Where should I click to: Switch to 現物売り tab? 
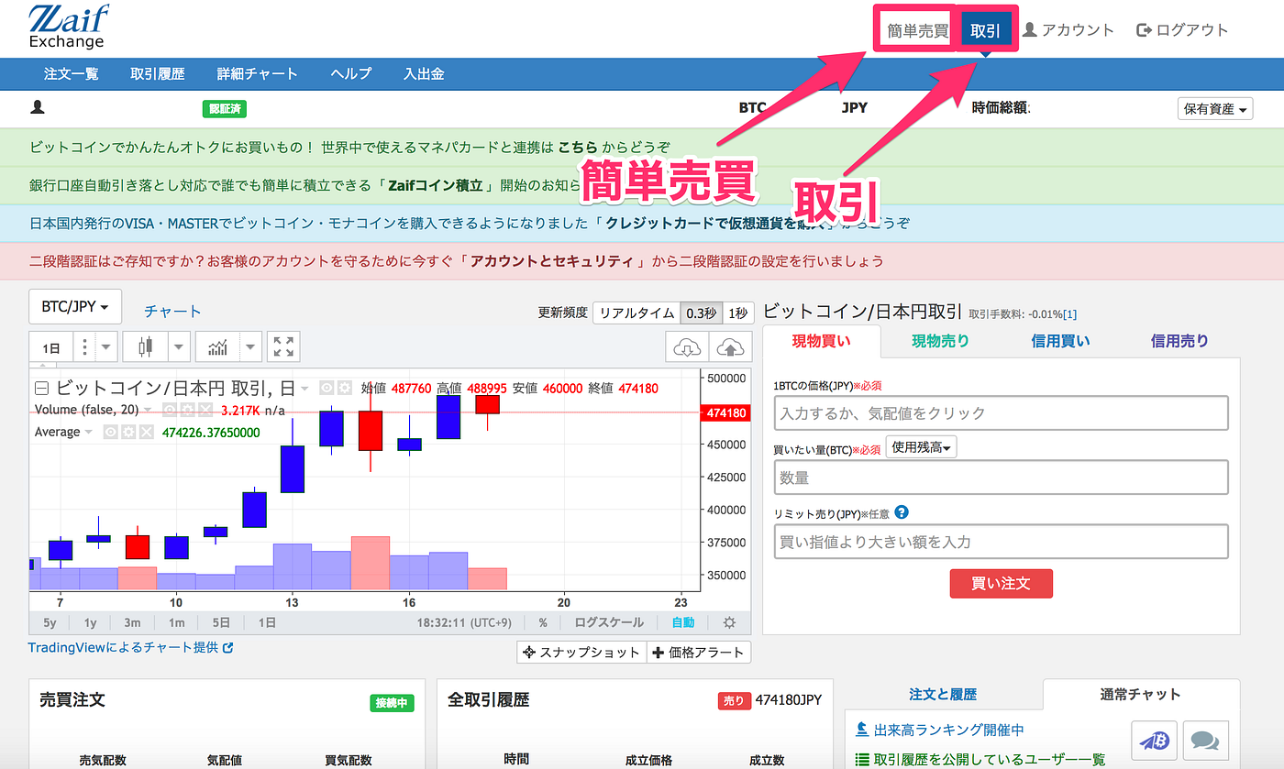point(940,341)
